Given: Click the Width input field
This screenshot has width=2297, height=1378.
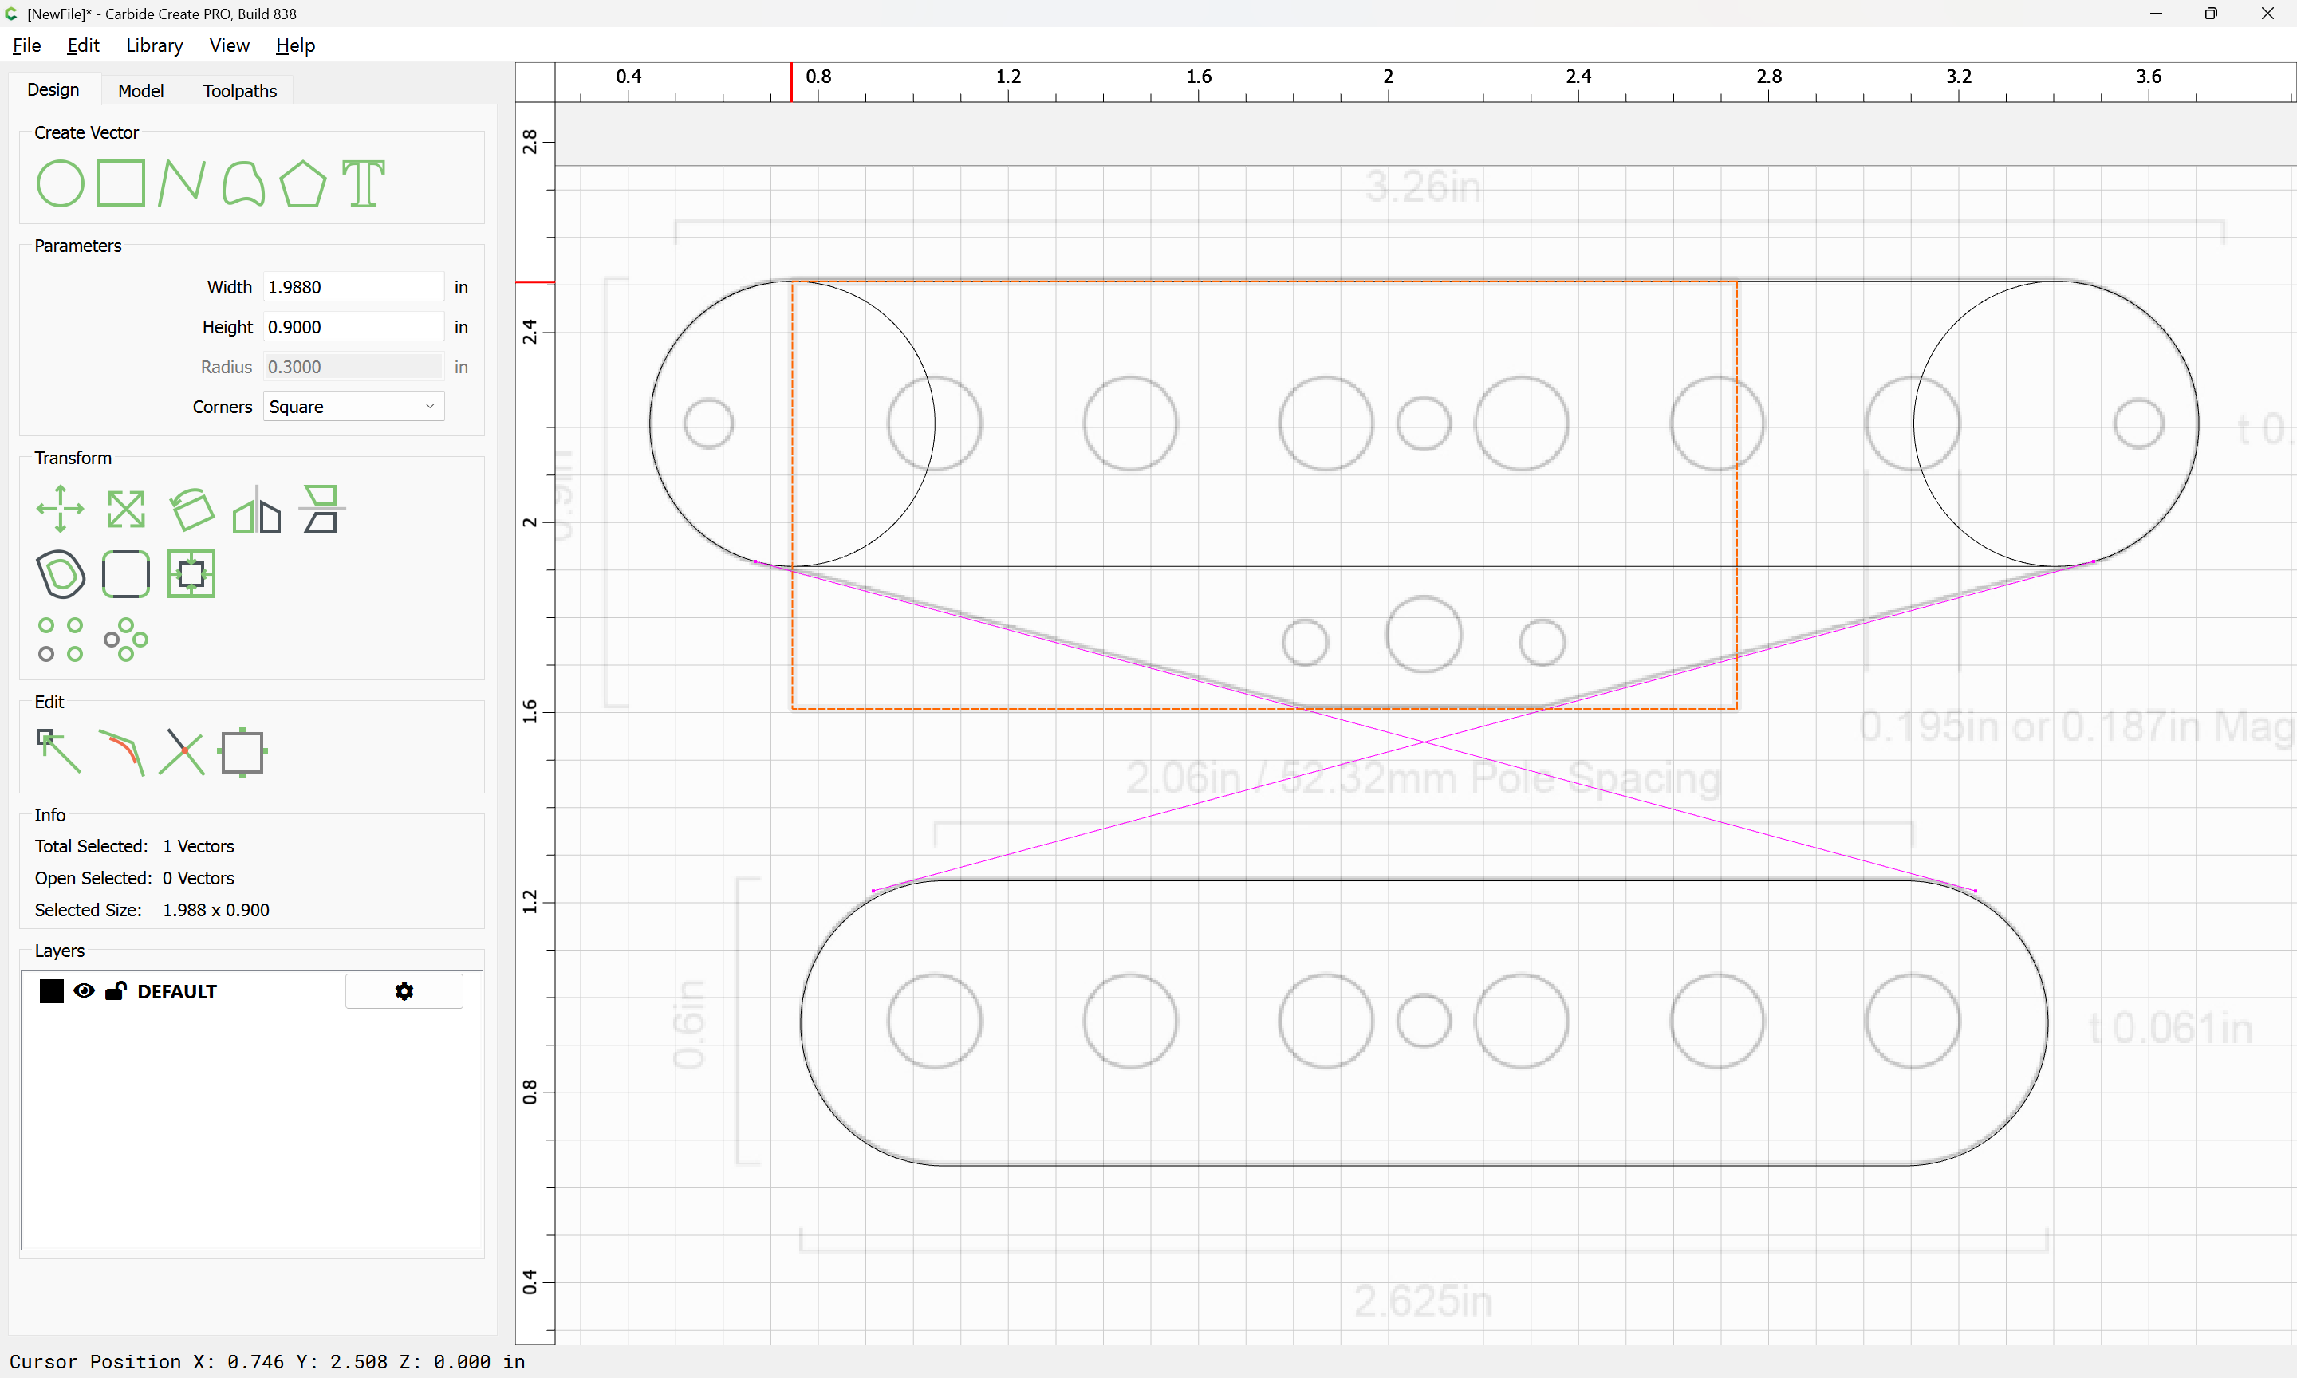Looking at the screenshot, I should pyautogui.click(x=354, y=287).
